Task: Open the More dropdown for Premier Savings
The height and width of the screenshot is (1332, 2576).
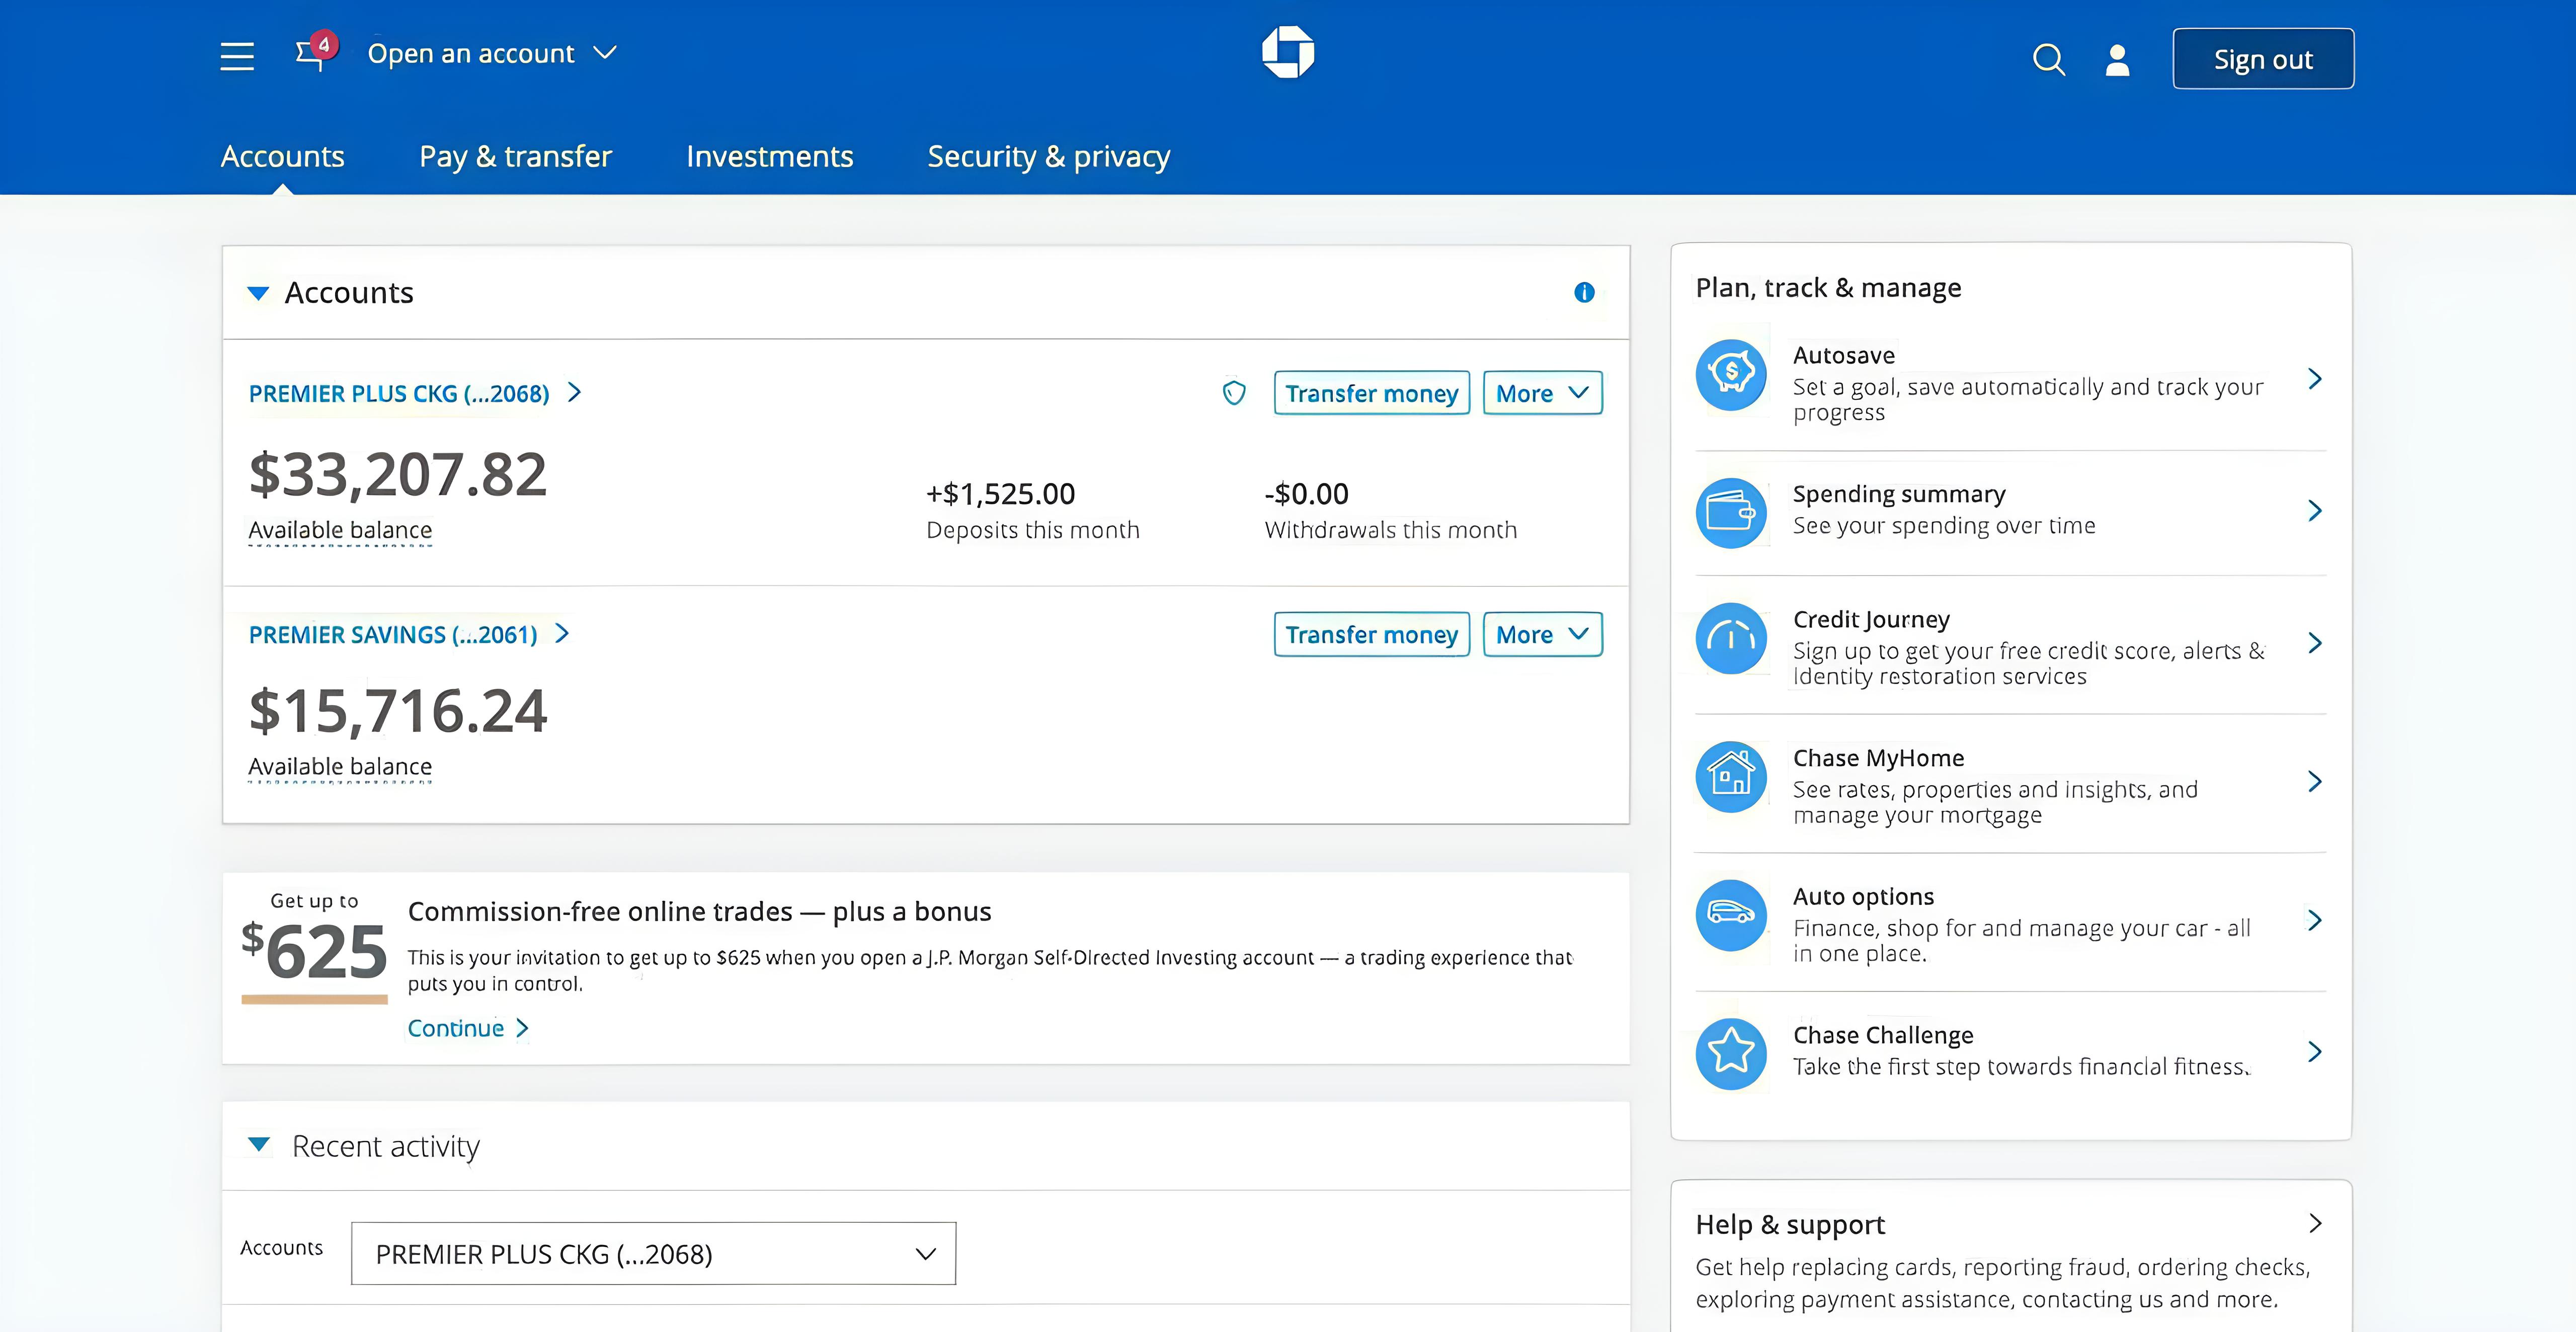Action: click(x=1542, y=634)
